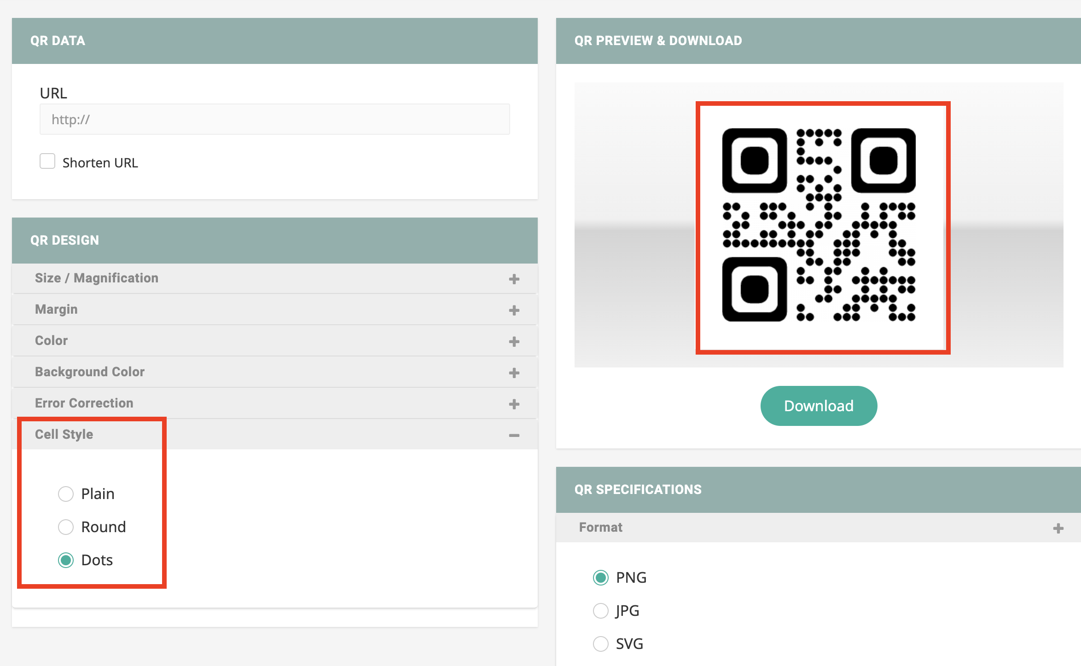Click the plus icon beside Size / Magnification
Screen dimensions: 1081x666
pyautogui.click(x=514, y=279)
